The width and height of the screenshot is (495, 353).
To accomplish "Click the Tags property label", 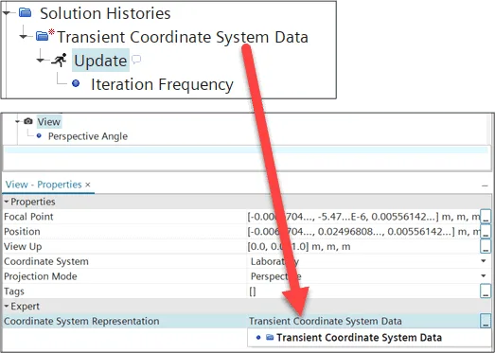I will point(14,291).
